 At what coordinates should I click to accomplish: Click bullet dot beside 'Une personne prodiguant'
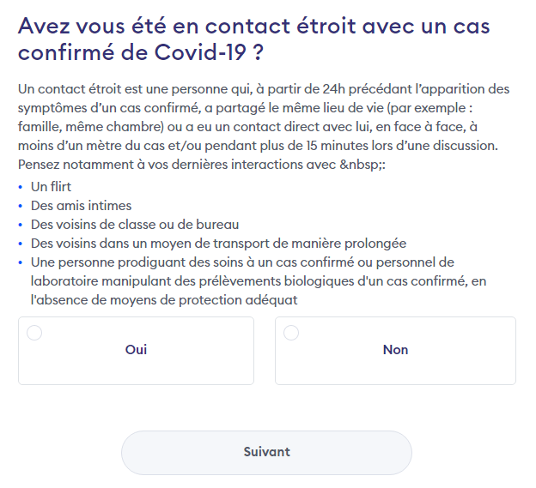pyautogui.click(x=21, y=262)
